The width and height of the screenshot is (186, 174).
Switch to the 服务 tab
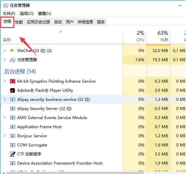click(x=101, y=22)
